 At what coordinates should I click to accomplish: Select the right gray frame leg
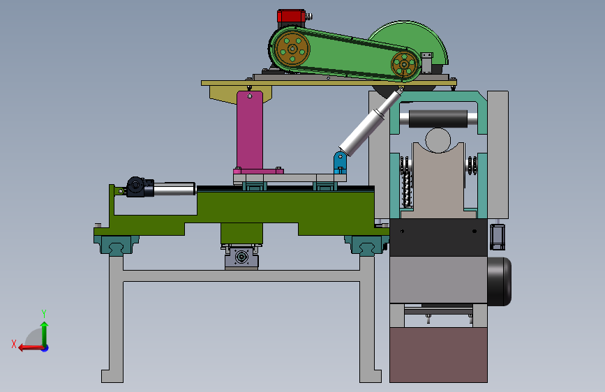[368, 318]
